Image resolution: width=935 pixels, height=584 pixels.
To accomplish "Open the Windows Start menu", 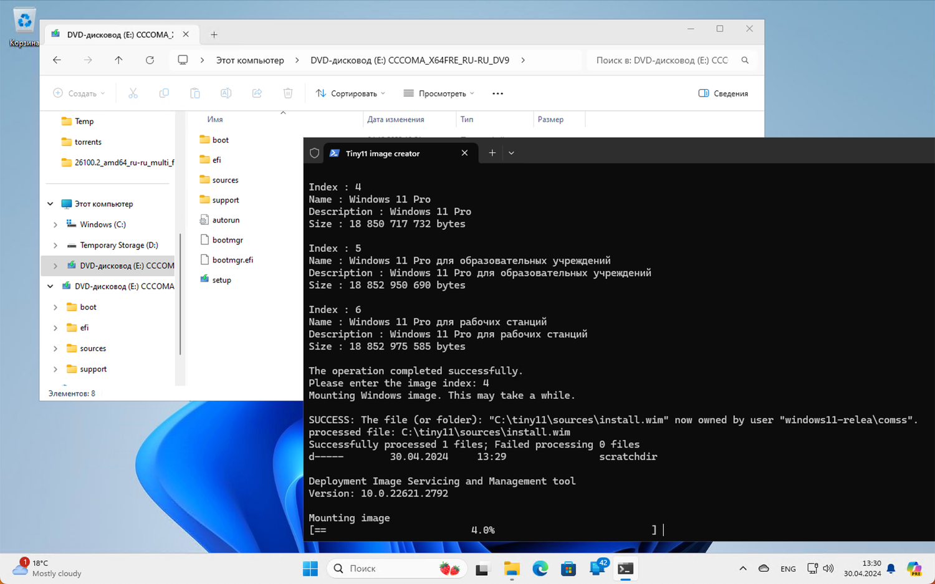I will point(310,568).
